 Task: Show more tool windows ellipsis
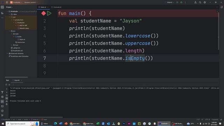[2, 18]
